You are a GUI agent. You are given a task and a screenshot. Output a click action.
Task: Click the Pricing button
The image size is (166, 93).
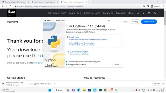135,22
